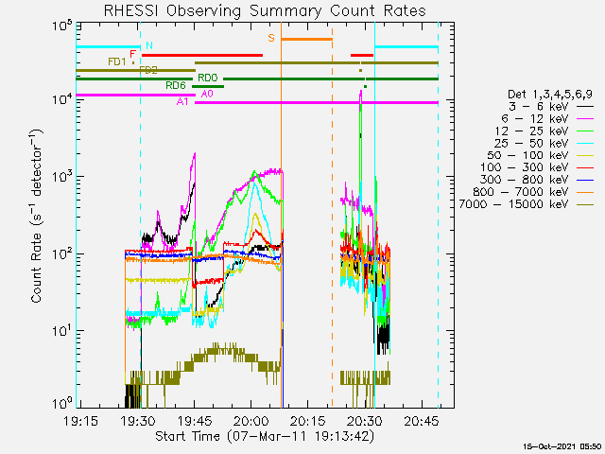Click the 'Det 1,3,4,5,6,9' legend header
Screen dimensions: 605x454
coord(550,95)
